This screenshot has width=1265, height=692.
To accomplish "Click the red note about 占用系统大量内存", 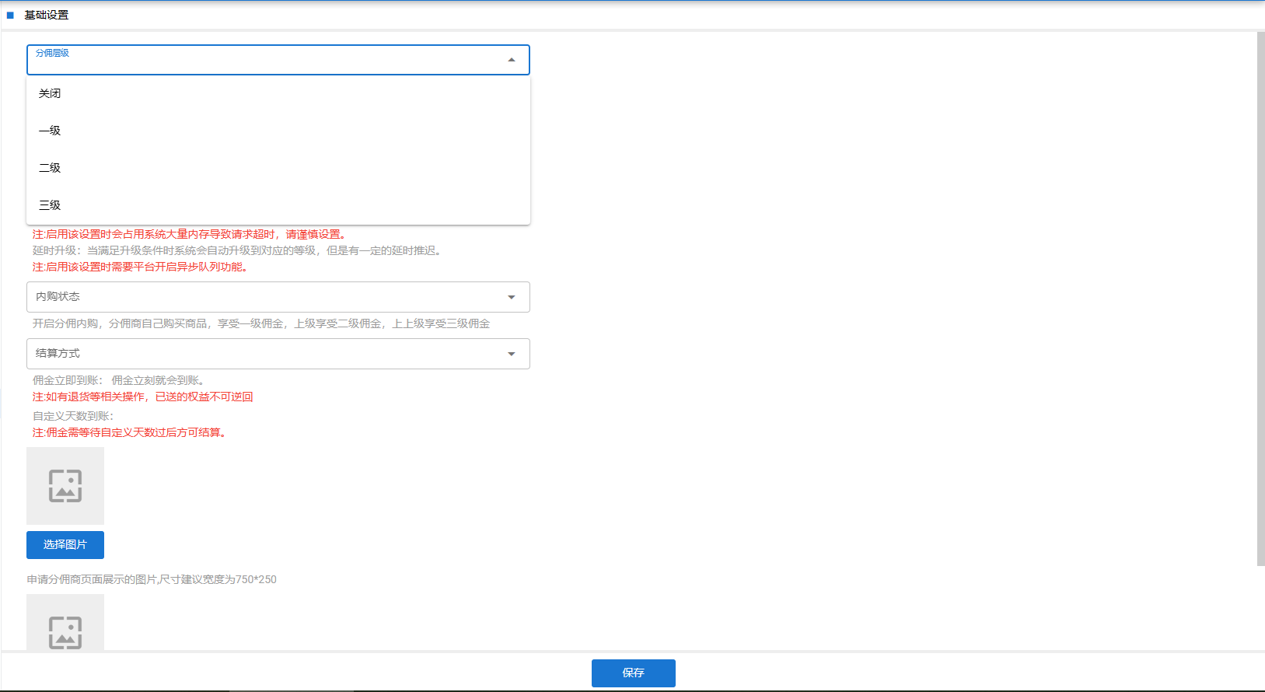I will (x=191, y=234).
